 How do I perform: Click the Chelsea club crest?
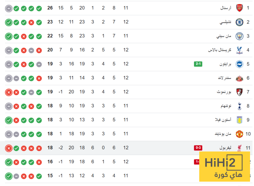pos(239,22)
